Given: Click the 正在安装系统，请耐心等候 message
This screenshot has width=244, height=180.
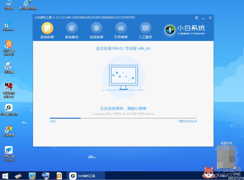Looking at the screenshot, I should tap(123, 108).
